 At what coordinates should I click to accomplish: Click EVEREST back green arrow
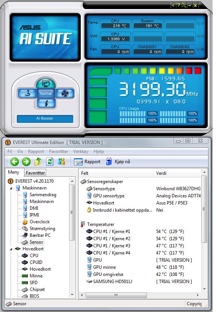[15, 162]
